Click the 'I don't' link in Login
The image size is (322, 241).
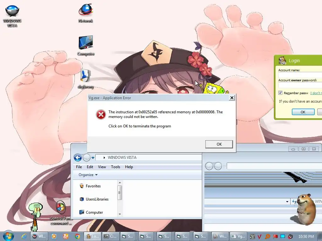(316, 93)
